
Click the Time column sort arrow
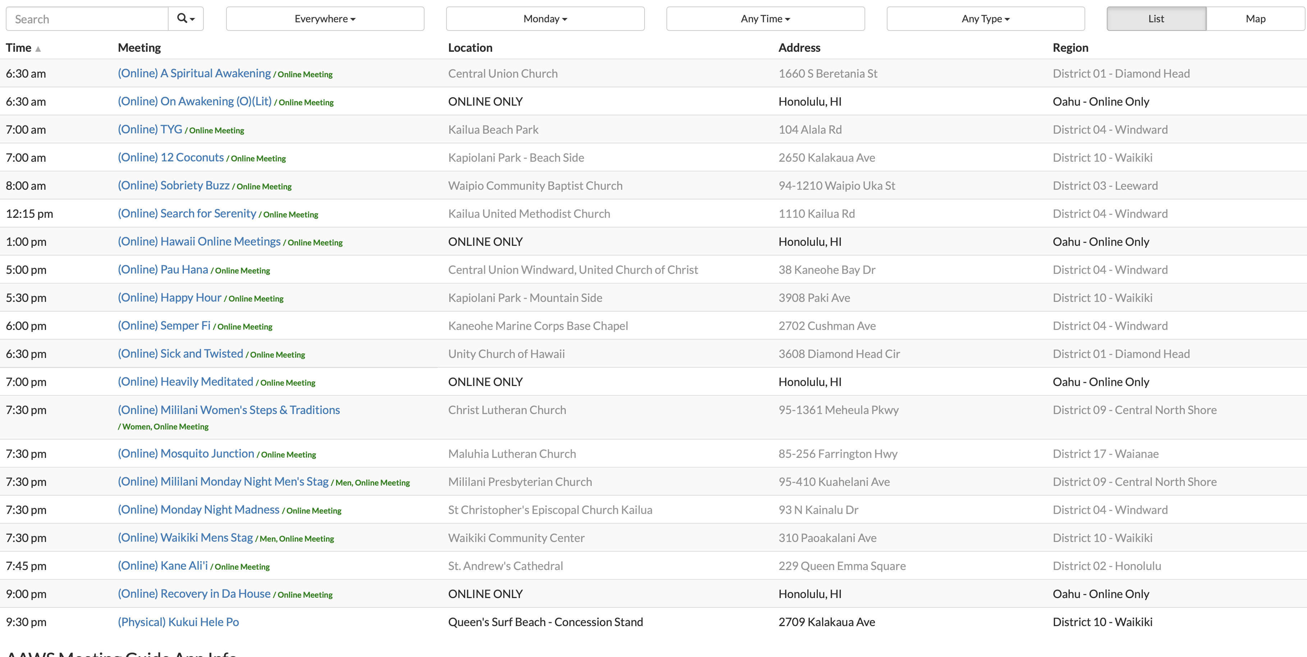[x=38, y=49]
